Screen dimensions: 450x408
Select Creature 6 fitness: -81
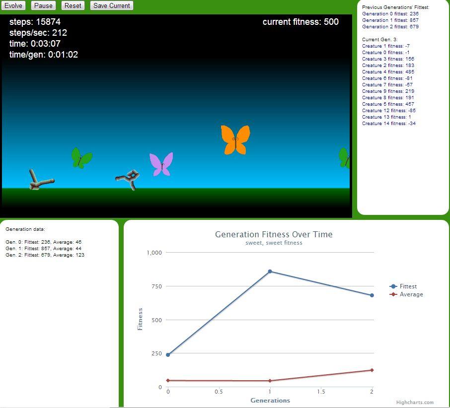click(387, 78)
